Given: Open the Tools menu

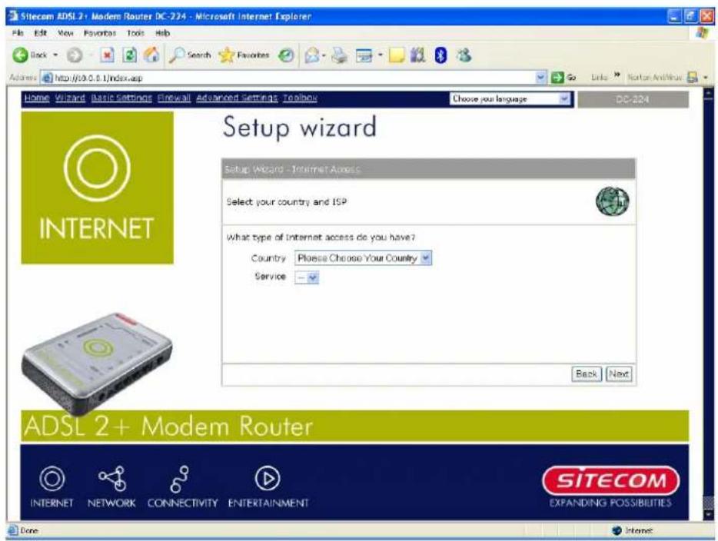Looking at the screenshot, I should click(x=135, y=33).
